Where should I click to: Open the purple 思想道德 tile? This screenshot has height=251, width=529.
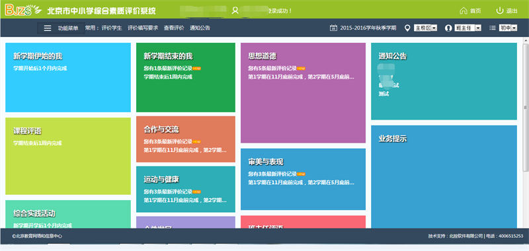[303, 92]
